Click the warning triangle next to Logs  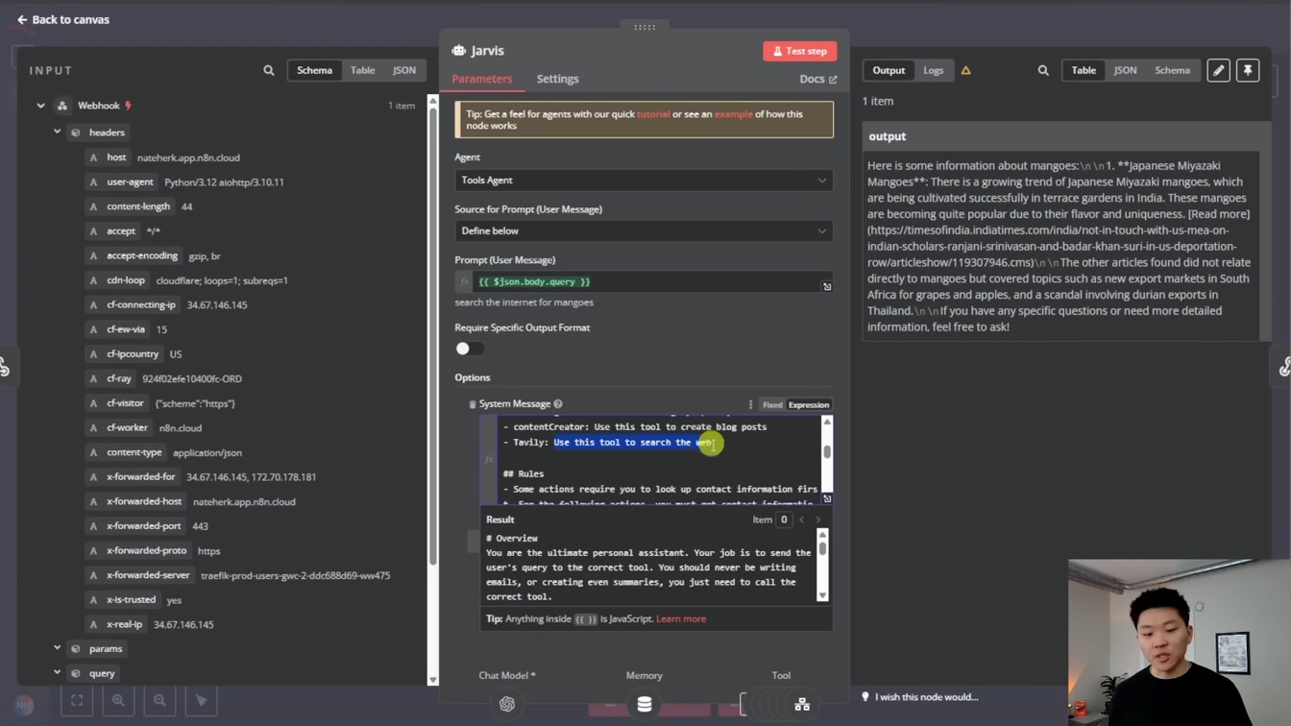pyautogui.click(x=966, y=70)
